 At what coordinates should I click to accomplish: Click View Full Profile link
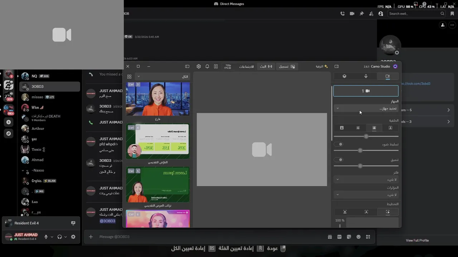coord(417,240)
